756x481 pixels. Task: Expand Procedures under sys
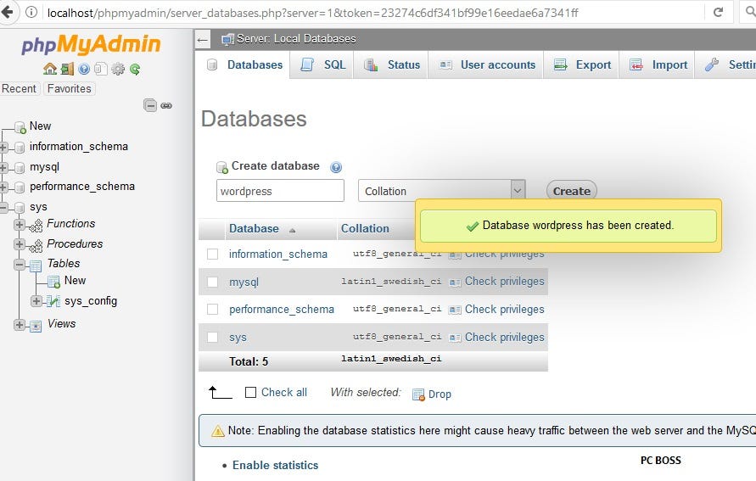(20, 244)
